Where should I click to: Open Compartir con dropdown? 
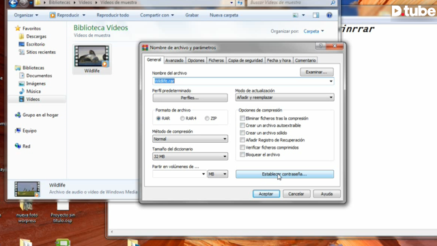(x=157, y=15)
